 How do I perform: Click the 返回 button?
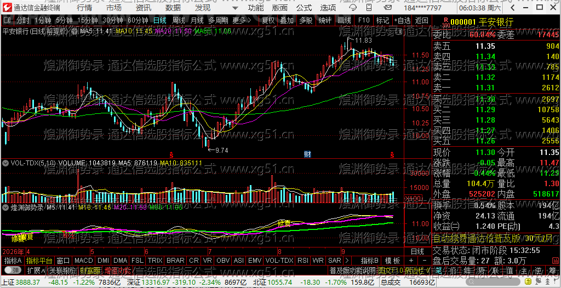tap(422, 20)
